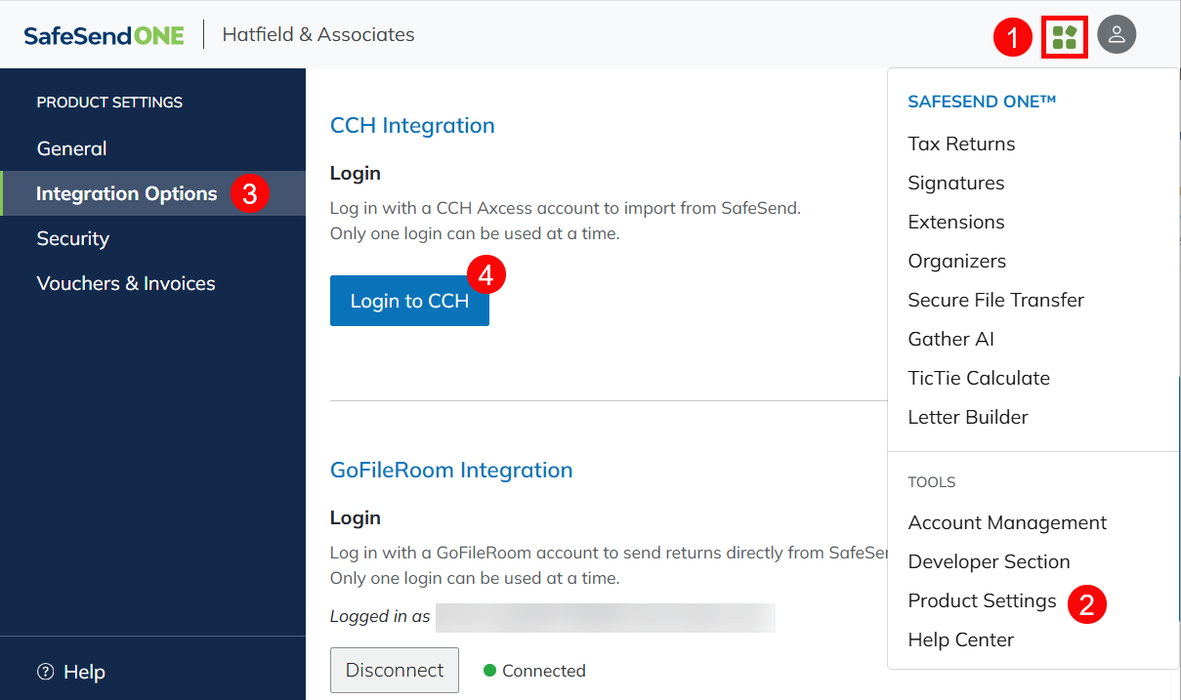Image resolution: width=1181 pixels, height=700 pixels.
Task: Click the user profile avatar icon
Action: [x=1117, y=35]
